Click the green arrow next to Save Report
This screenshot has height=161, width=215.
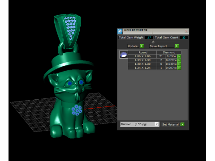click(x=177, y=46)
